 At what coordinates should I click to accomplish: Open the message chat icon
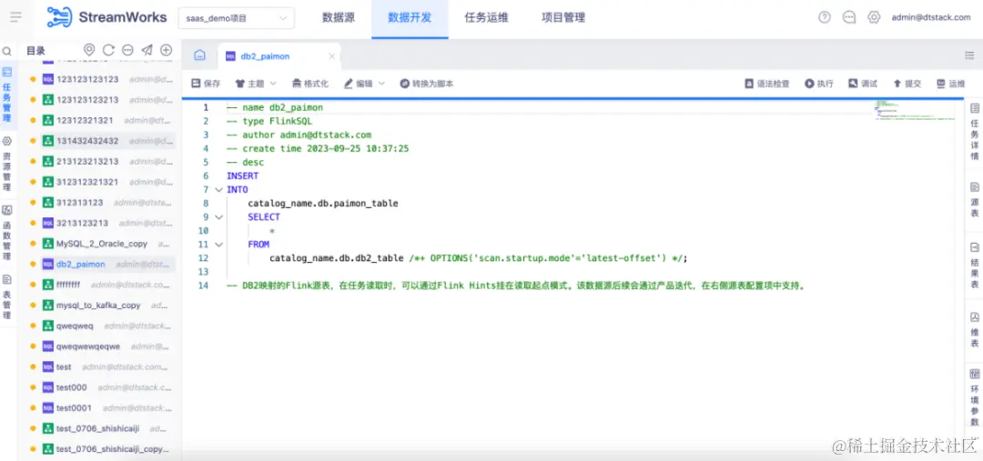click(849, 17)
